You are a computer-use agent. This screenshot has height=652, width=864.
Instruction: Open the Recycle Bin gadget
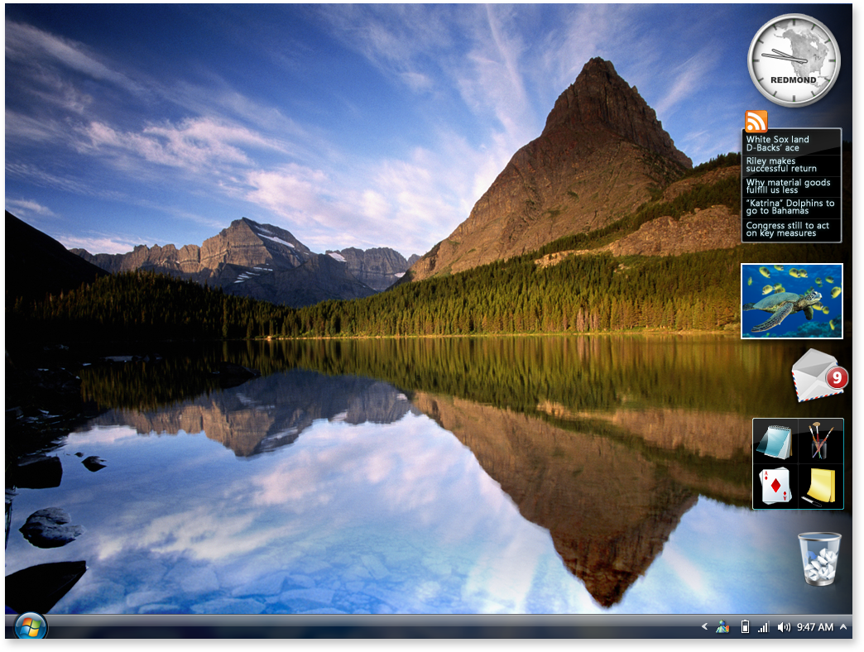[x=818, y=559]
